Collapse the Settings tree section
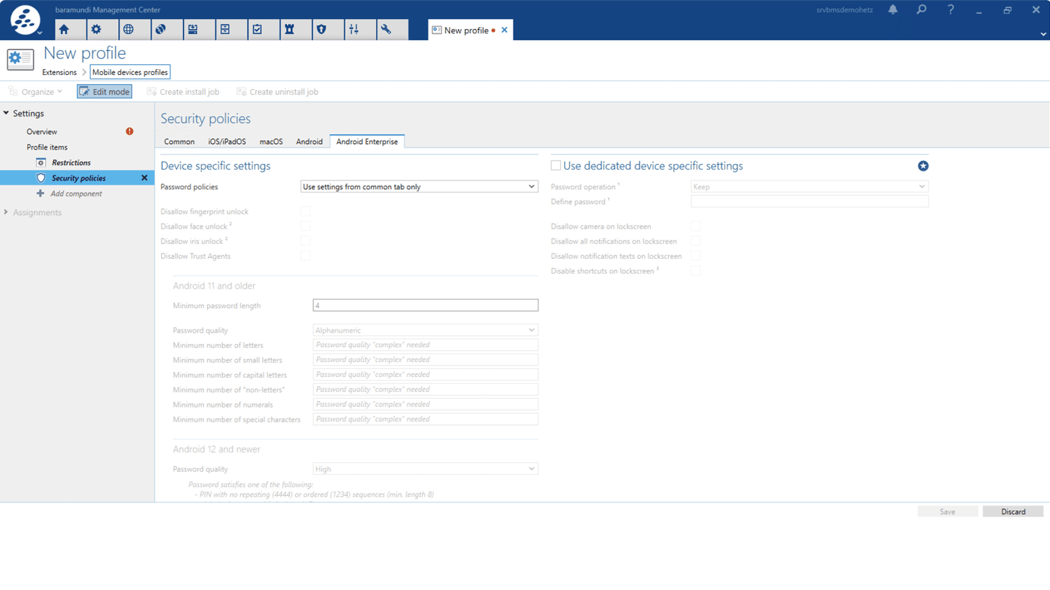1050x590 pixels. pyautogui.click(x=6, y=113)
